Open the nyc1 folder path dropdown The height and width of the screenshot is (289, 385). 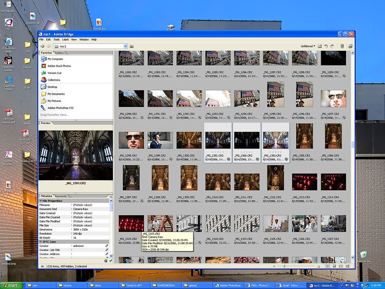point(125,46)
